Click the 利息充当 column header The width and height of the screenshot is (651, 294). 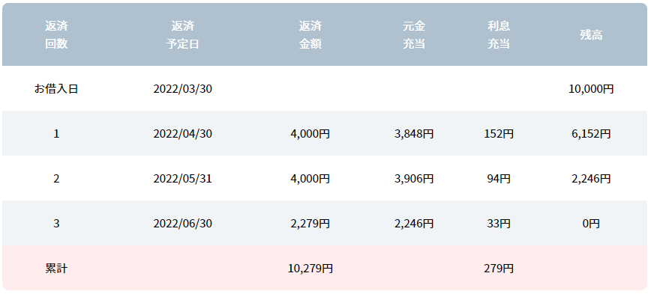499,34
